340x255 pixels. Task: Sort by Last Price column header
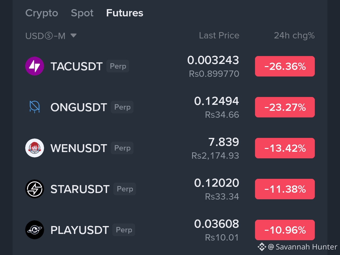219,35
